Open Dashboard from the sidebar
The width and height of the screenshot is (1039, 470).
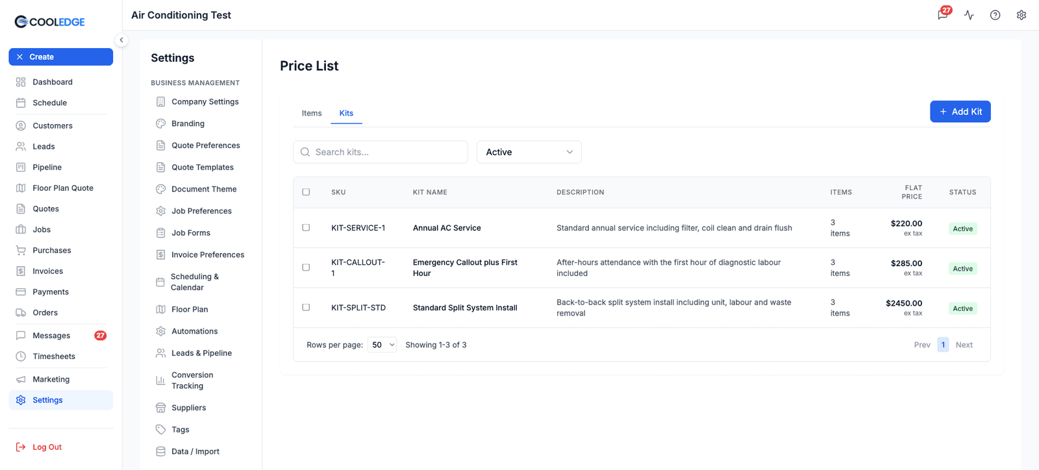(x=61, y=82)
